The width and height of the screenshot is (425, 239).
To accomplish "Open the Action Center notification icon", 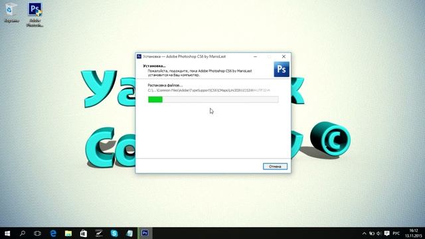I will point(386,233).
